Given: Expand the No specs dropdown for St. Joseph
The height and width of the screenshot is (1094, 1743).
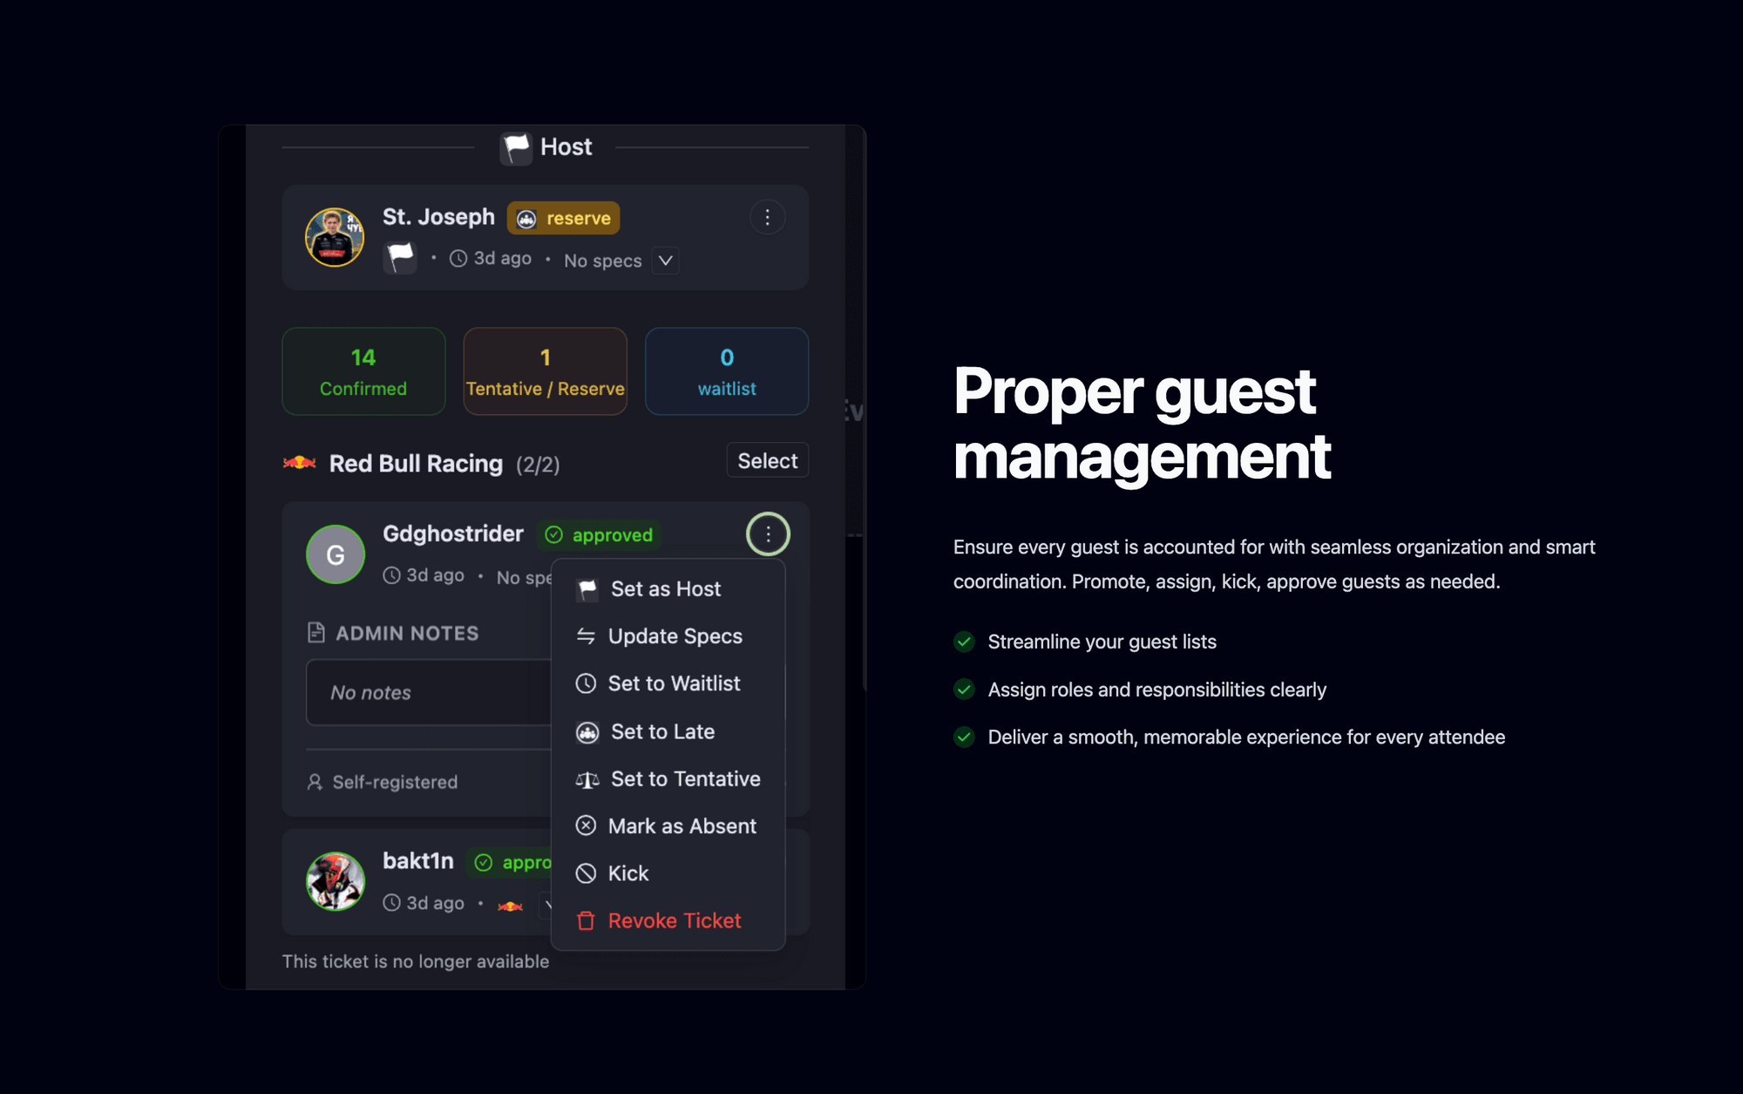Looking at the screenshot, I should (665, 261).
